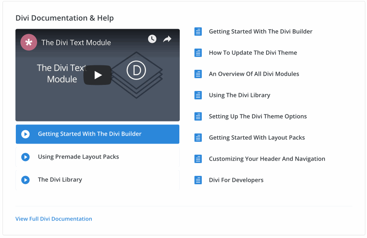Select Getting Started With The Divi Builder video tab
367x238 pixels.
click(x=90, y=134)
